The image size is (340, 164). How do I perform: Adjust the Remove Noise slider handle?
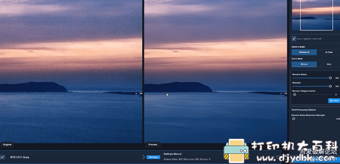330,78
